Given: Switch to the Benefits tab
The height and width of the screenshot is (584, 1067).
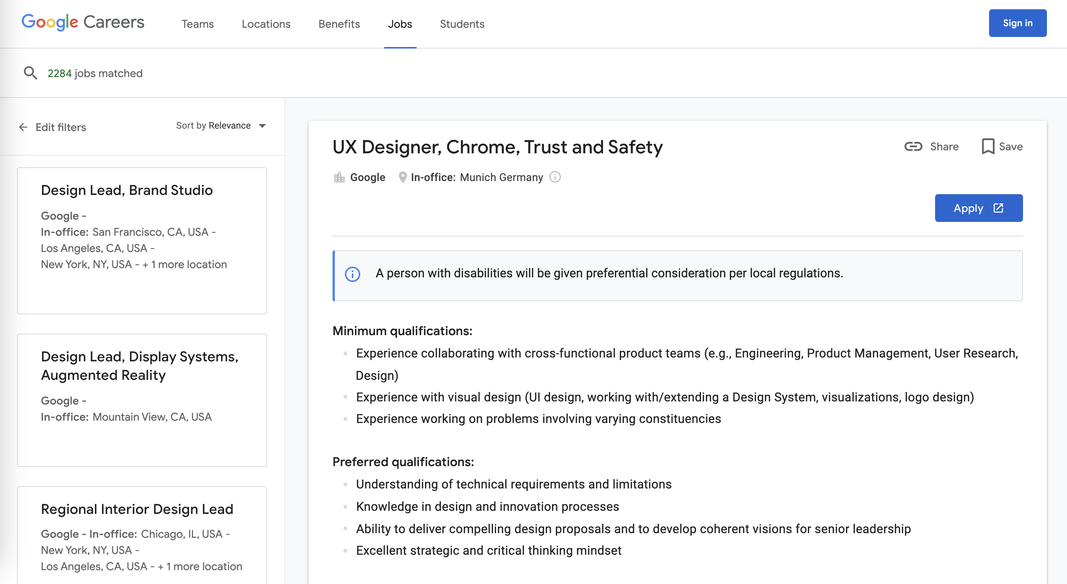Looking at the screenshot, I should [339, 24].
